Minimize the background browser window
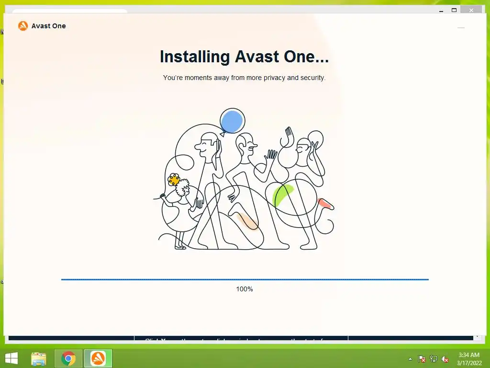Screen dimensions: 490x368 441,11
